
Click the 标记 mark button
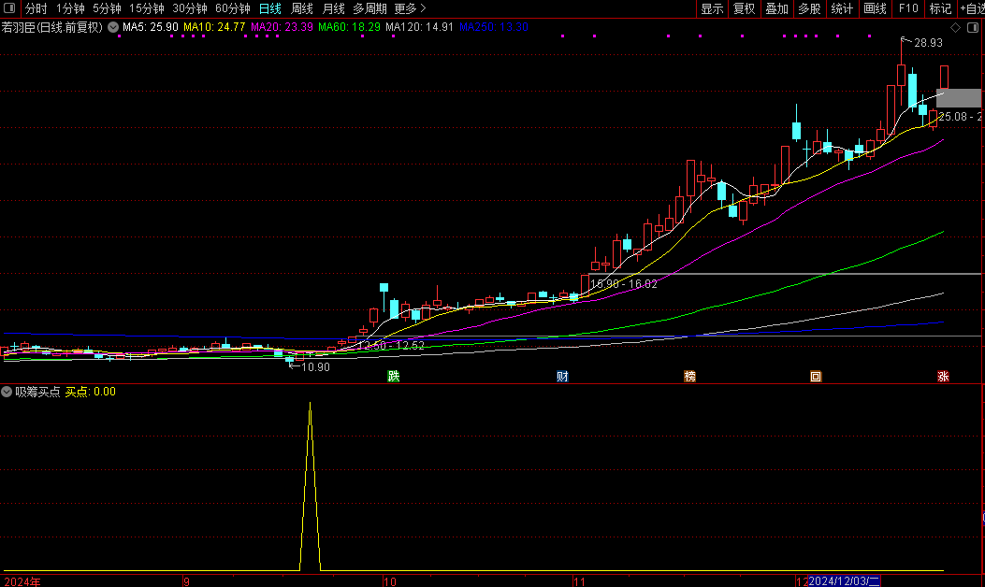(940, 8)
